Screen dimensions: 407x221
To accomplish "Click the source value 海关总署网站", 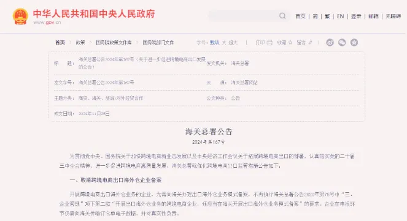I will coord(244,83).
